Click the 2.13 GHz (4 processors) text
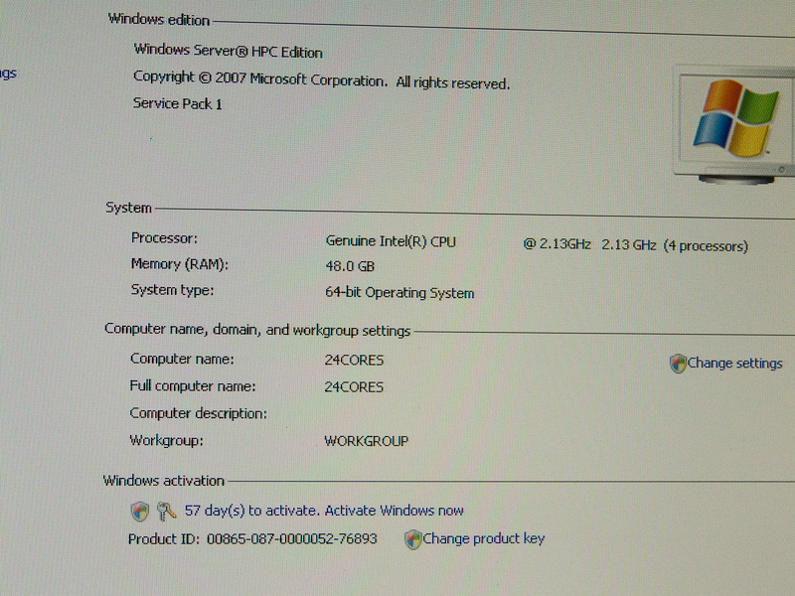 click(x=675, y=245)
